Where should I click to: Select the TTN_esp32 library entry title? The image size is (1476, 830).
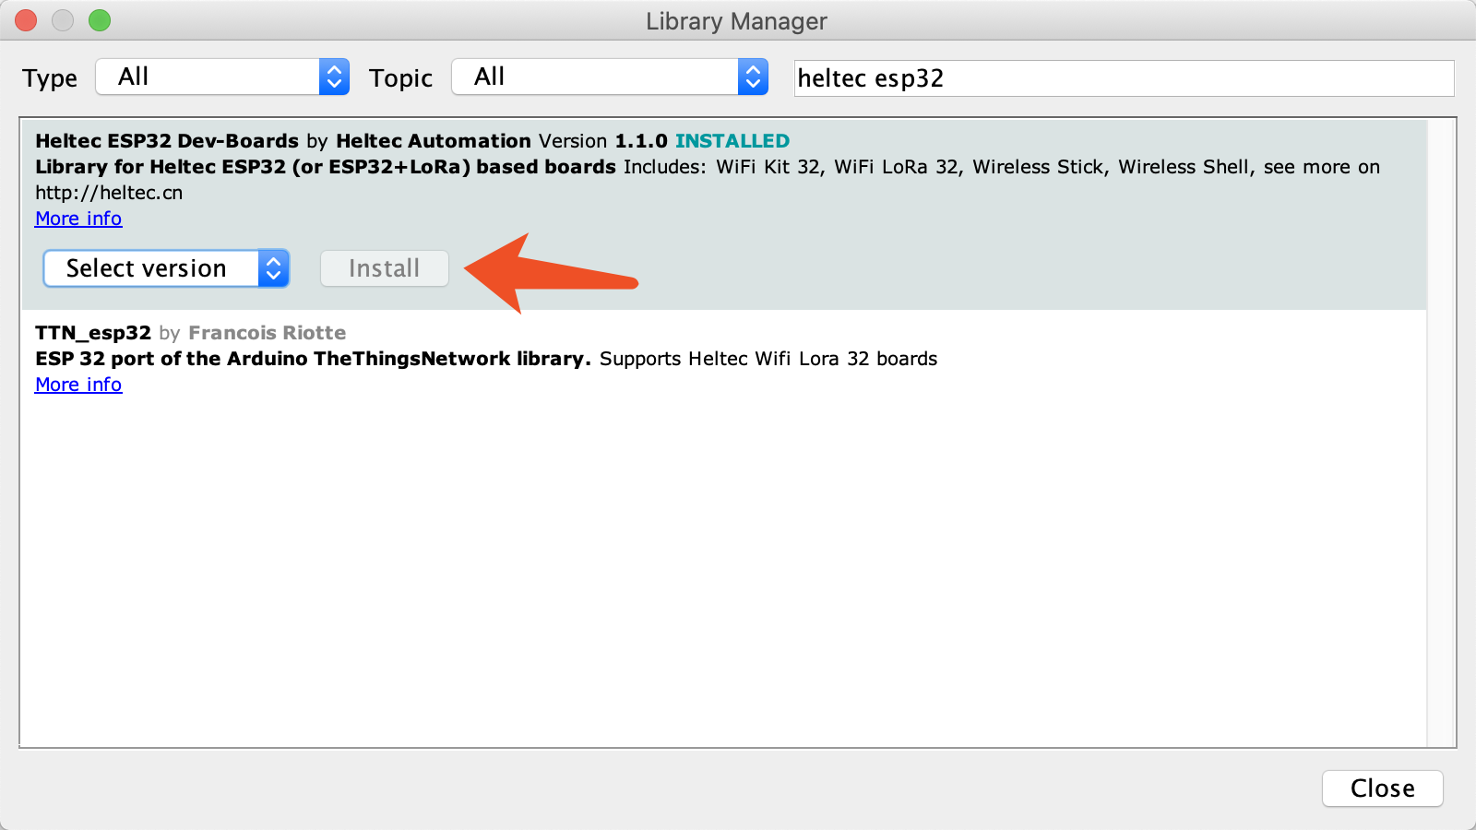pos(93,333)
